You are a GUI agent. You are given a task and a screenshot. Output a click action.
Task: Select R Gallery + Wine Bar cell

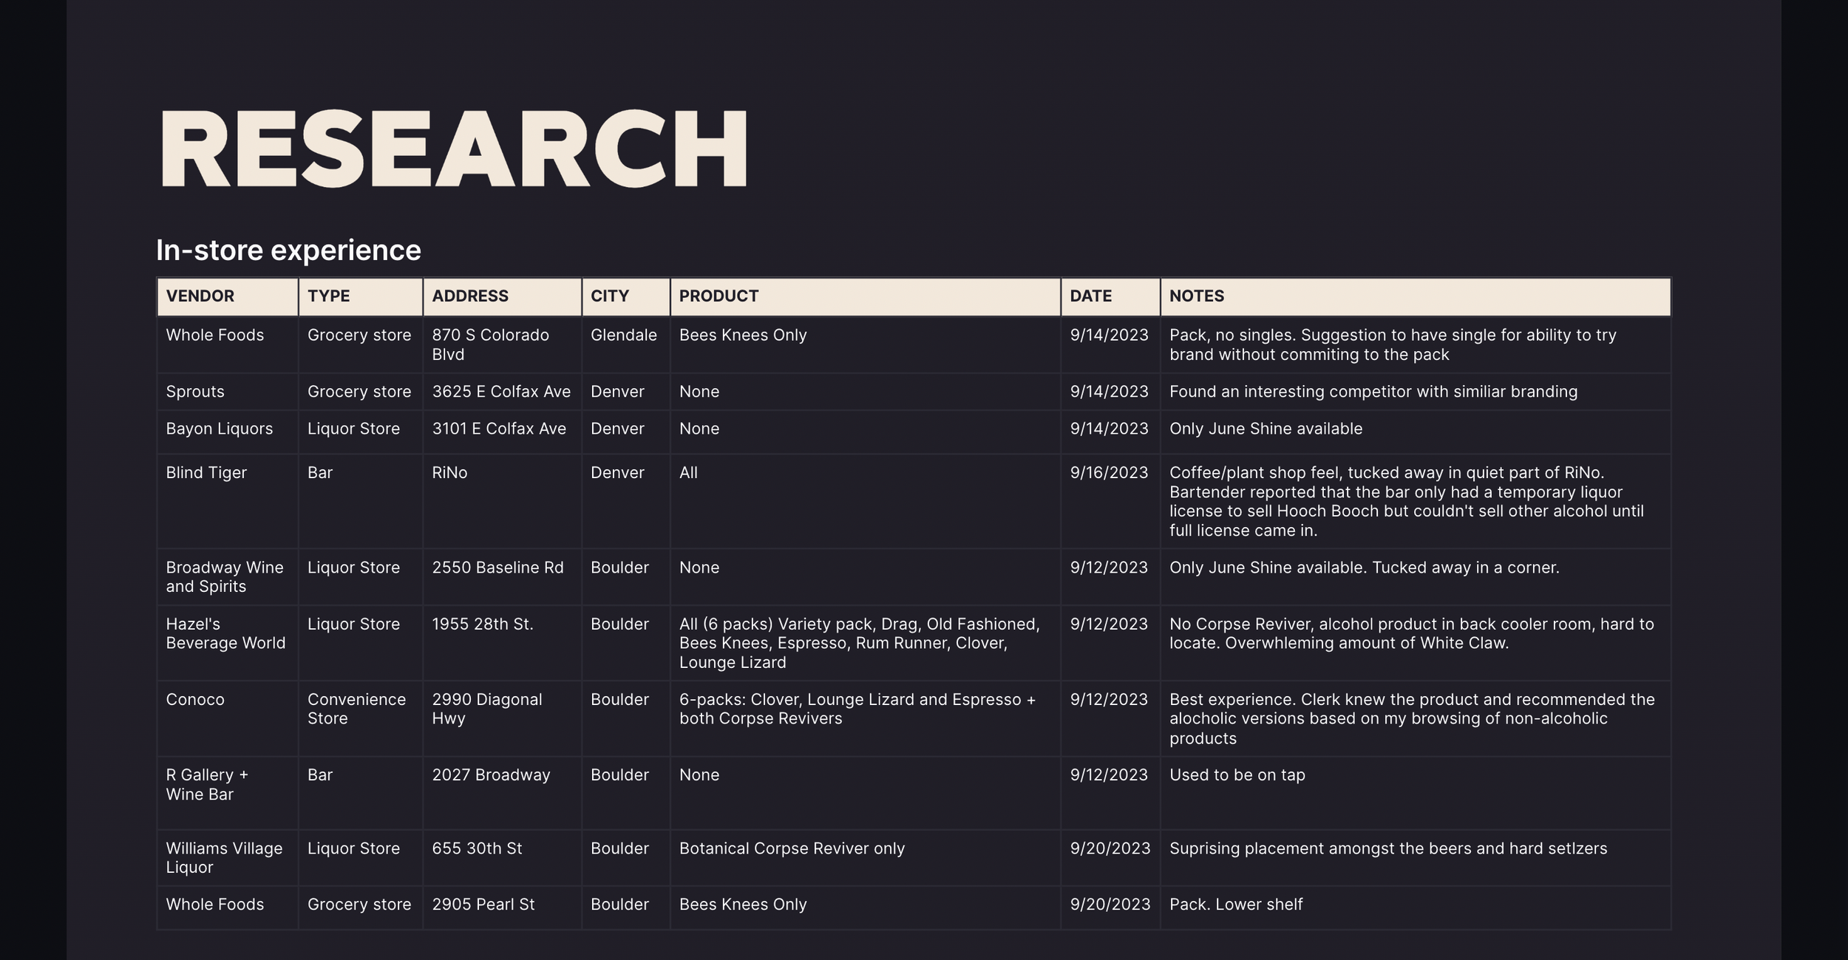point(228,793)
